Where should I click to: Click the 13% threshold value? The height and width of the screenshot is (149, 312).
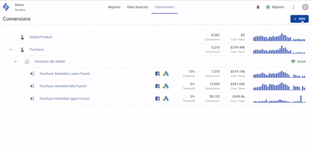coord(191,72)
